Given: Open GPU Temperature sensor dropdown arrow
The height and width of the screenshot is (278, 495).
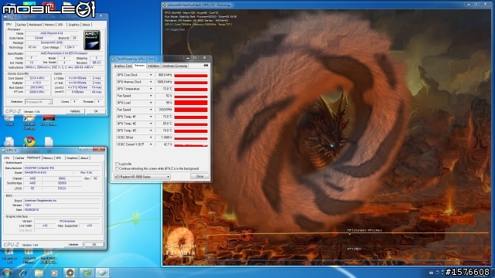Looking at the screenshot, I should tap(151, 89).
